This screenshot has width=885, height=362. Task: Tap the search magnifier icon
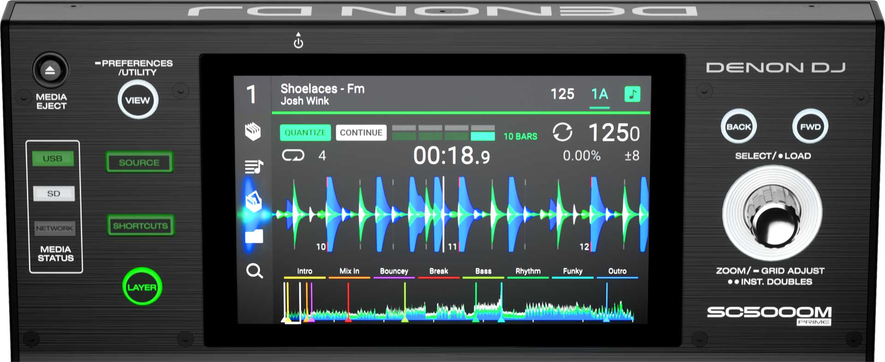tap(254, 271)
